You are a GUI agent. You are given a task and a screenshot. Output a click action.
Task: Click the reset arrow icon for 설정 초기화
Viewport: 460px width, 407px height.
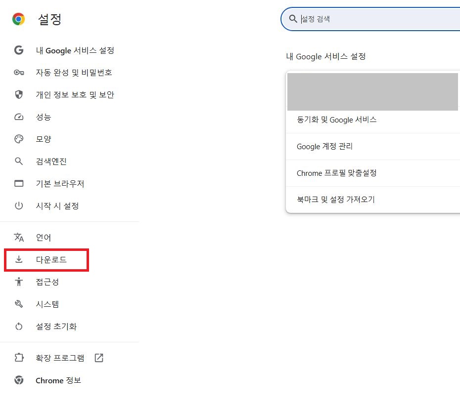pyautogui.click(x=19, y=326)
